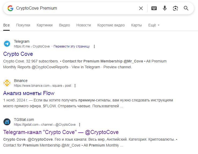This screenshot has height=154, width=198.
Task: Expand the Ещё dropdown menu
Action: [154, 25]
